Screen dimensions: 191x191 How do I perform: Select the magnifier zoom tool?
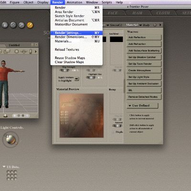(21, 25)
